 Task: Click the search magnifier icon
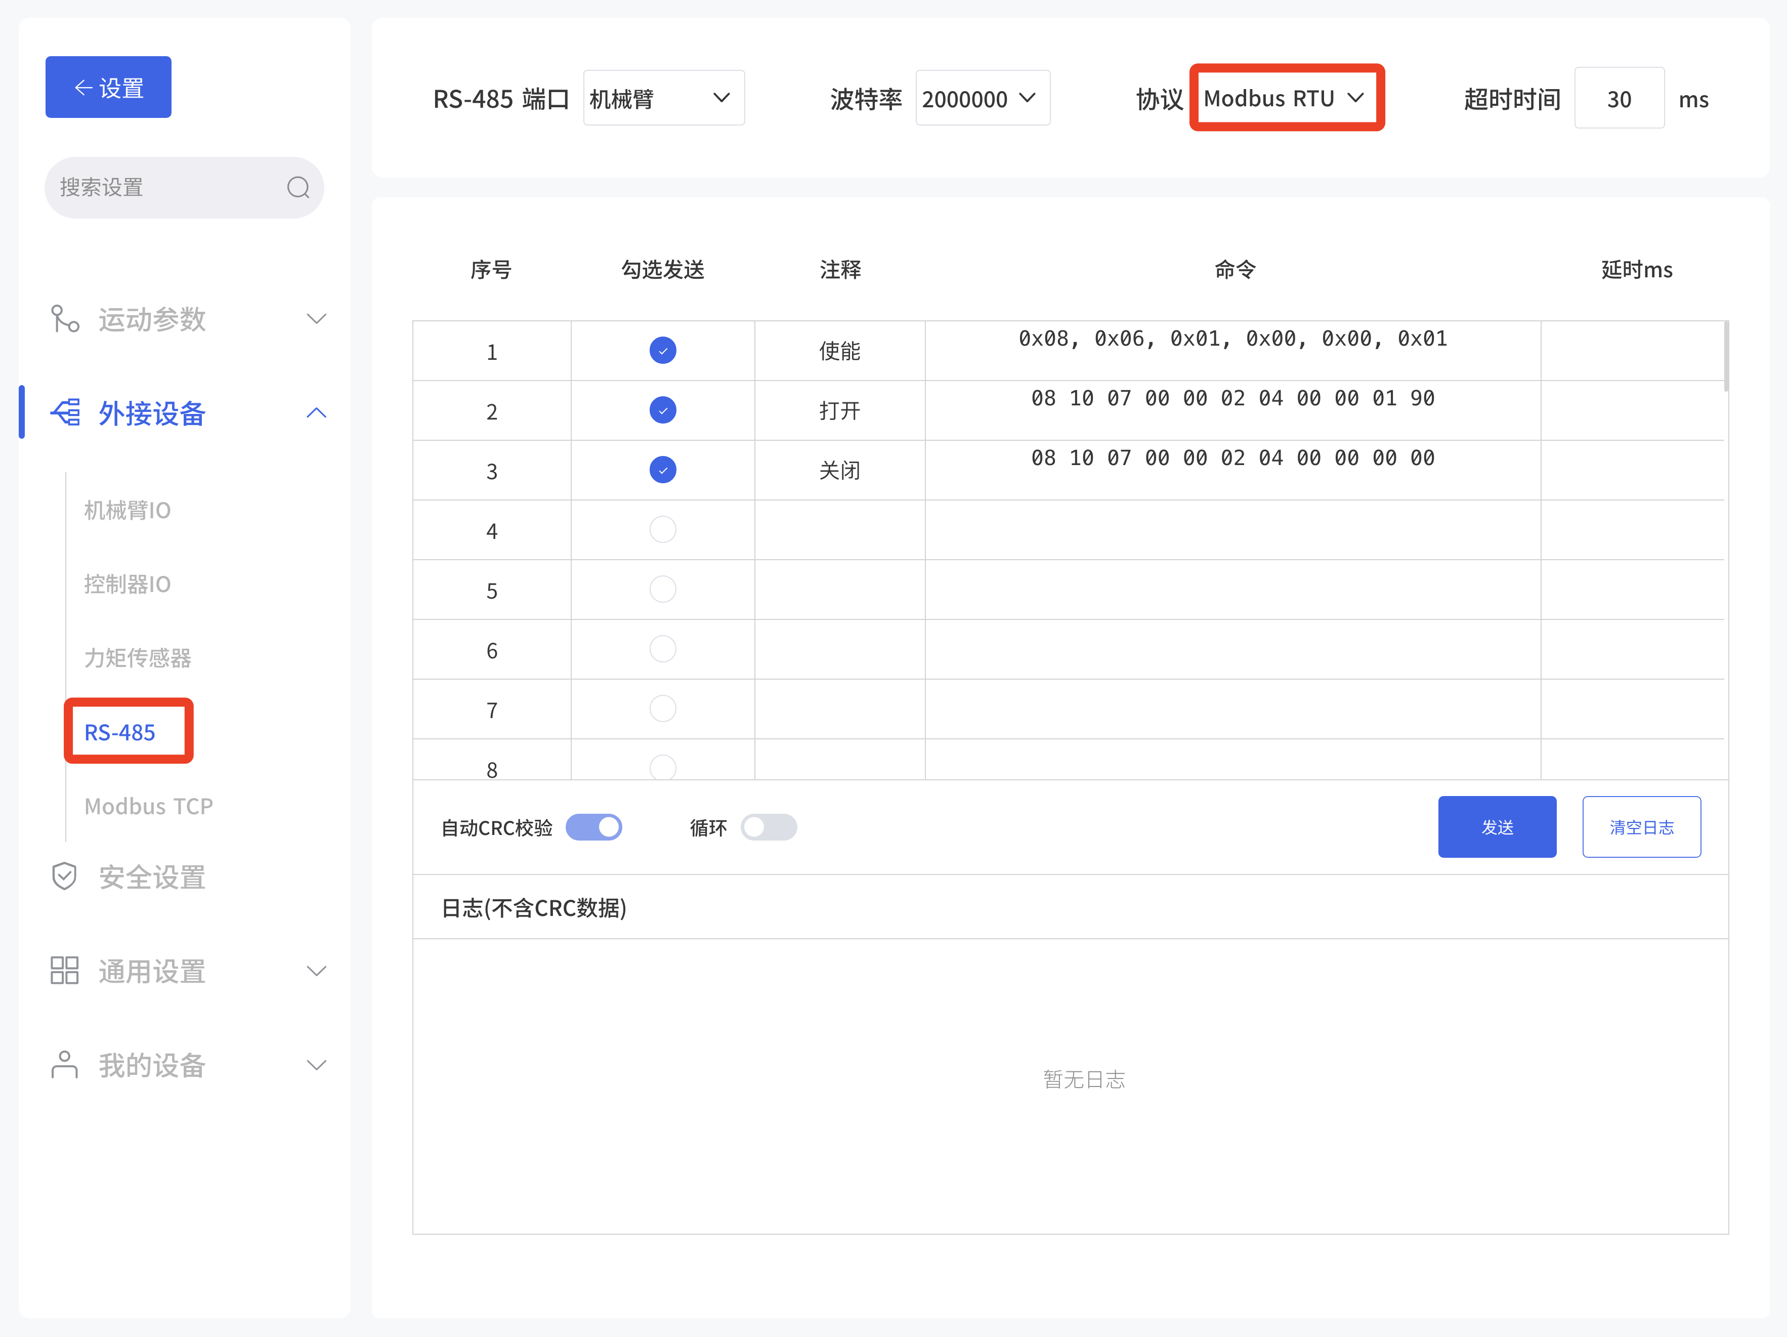pyautogui.click(x=298, y=187)
